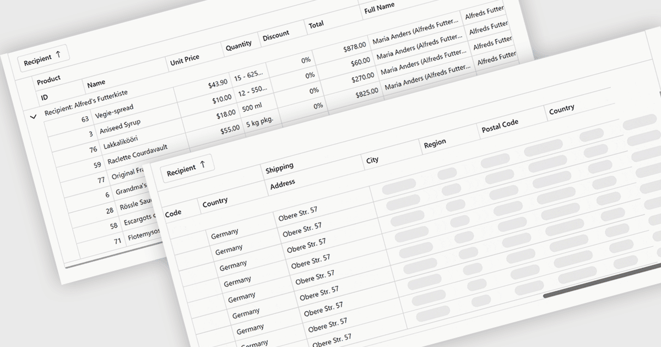Click the $878.00 total cell

[x=354, y=48]
